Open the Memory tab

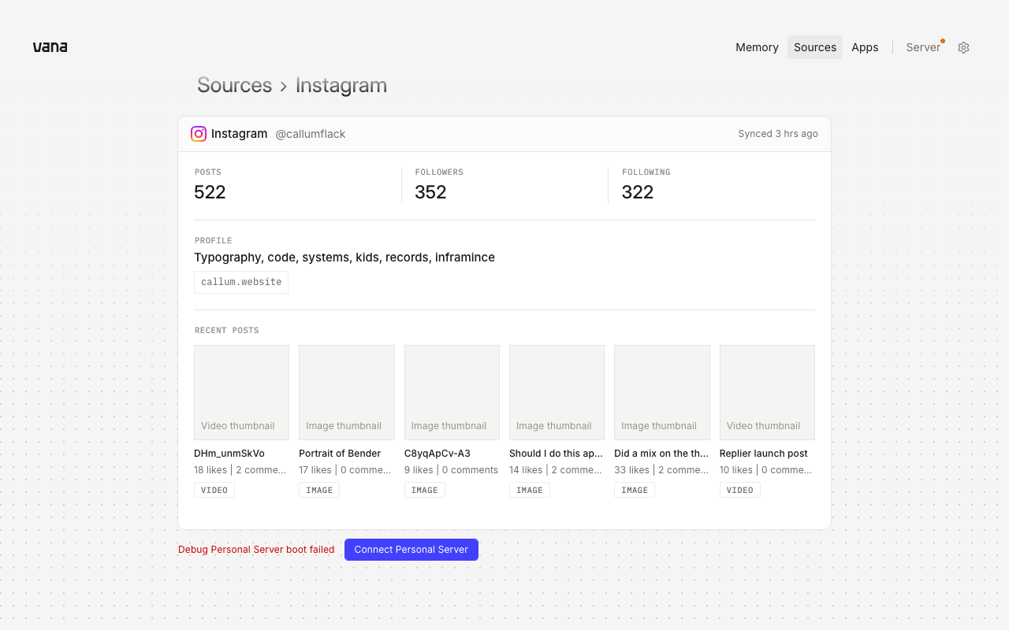point(757,47)
